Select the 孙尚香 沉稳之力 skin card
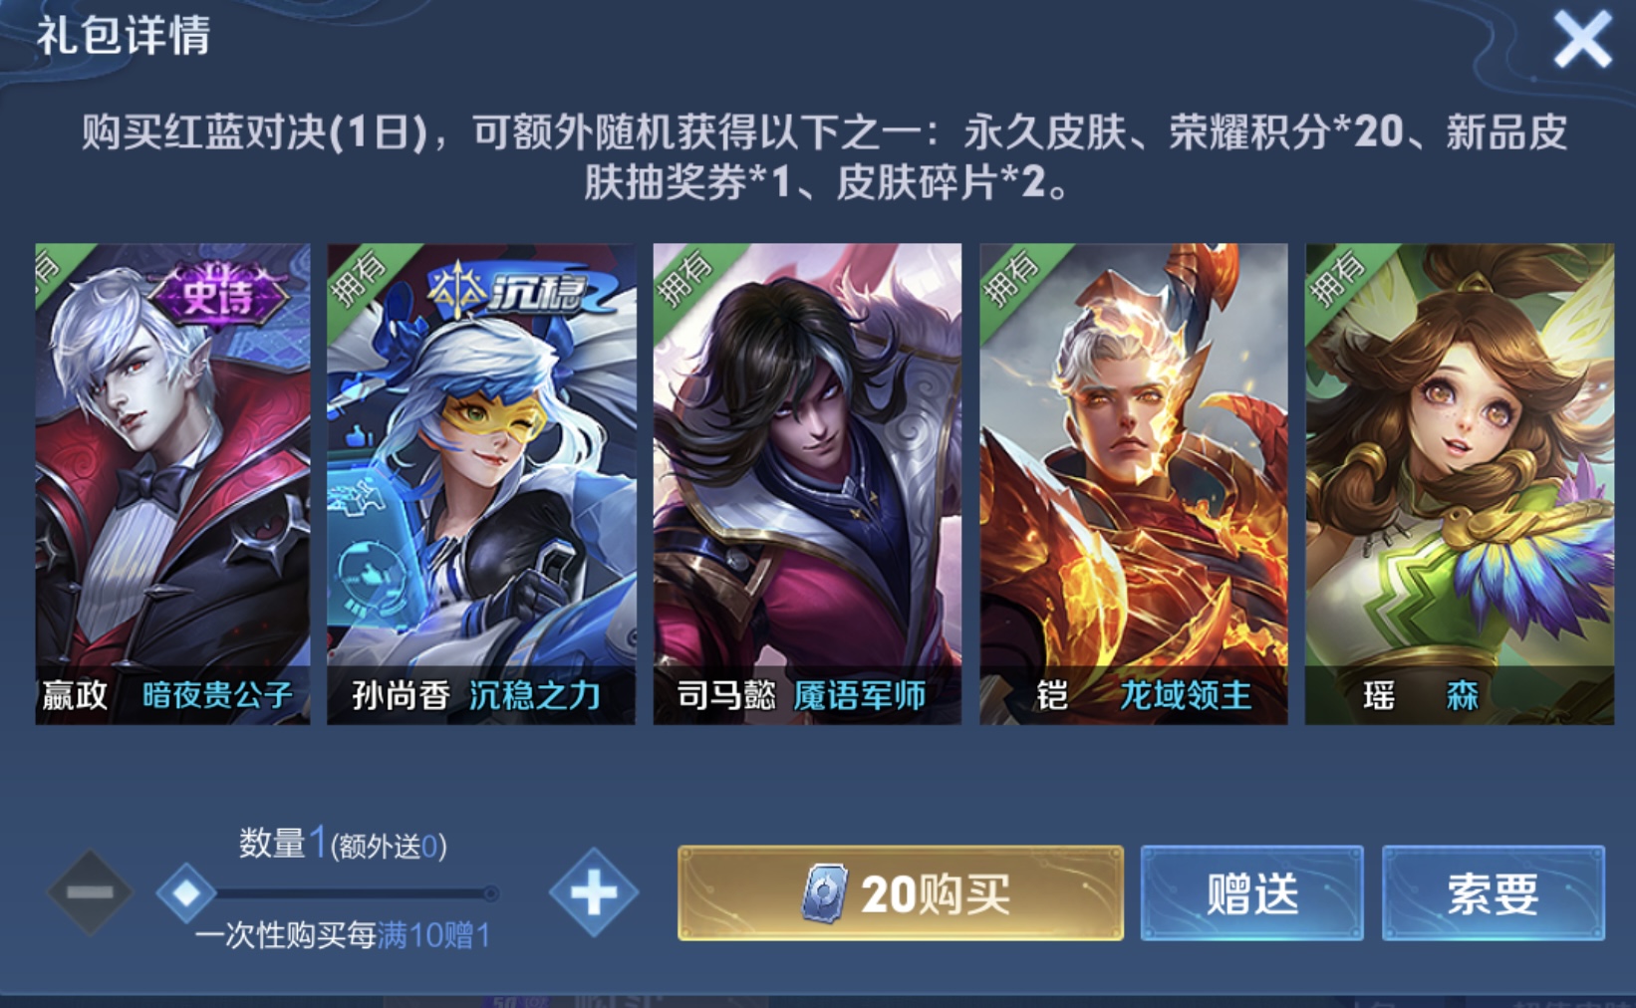1636x1008 pixels. tap(481, 484)
